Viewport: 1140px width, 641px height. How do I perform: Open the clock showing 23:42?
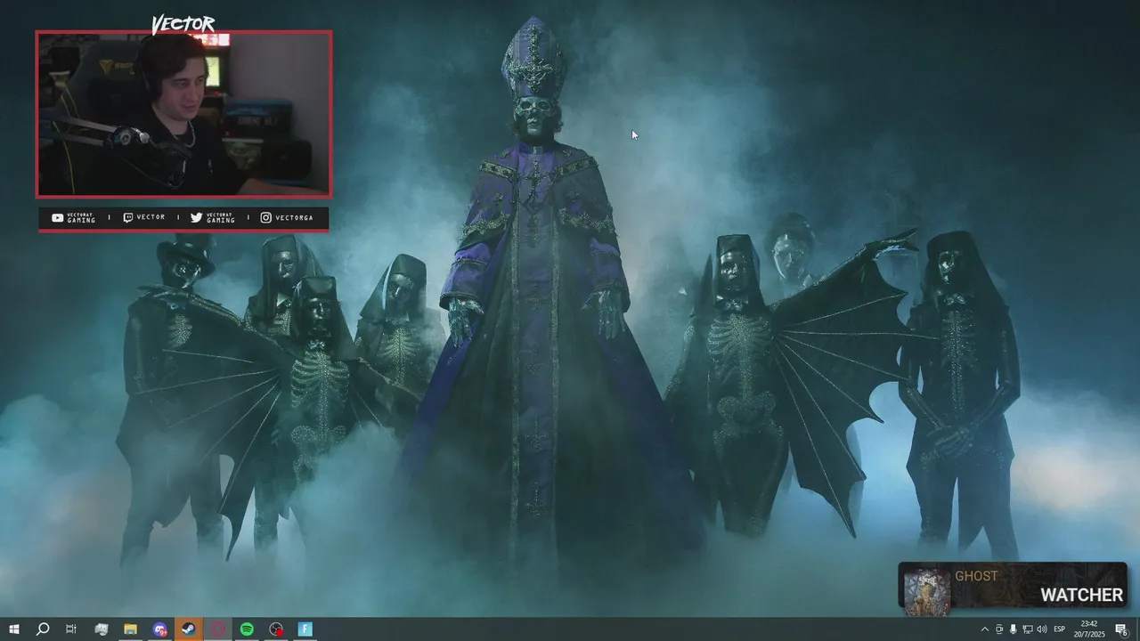(1088, 629)
